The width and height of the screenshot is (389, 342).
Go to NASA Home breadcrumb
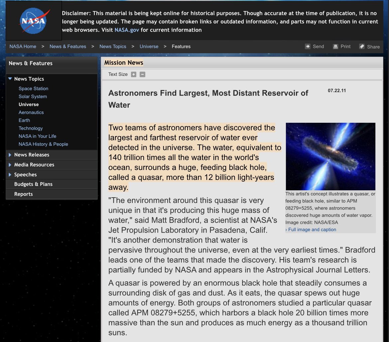(23, 47)
